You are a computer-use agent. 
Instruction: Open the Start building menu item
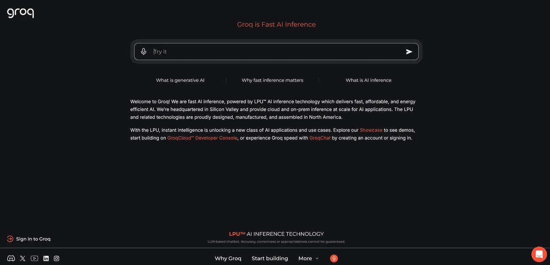tap(270, 258)
